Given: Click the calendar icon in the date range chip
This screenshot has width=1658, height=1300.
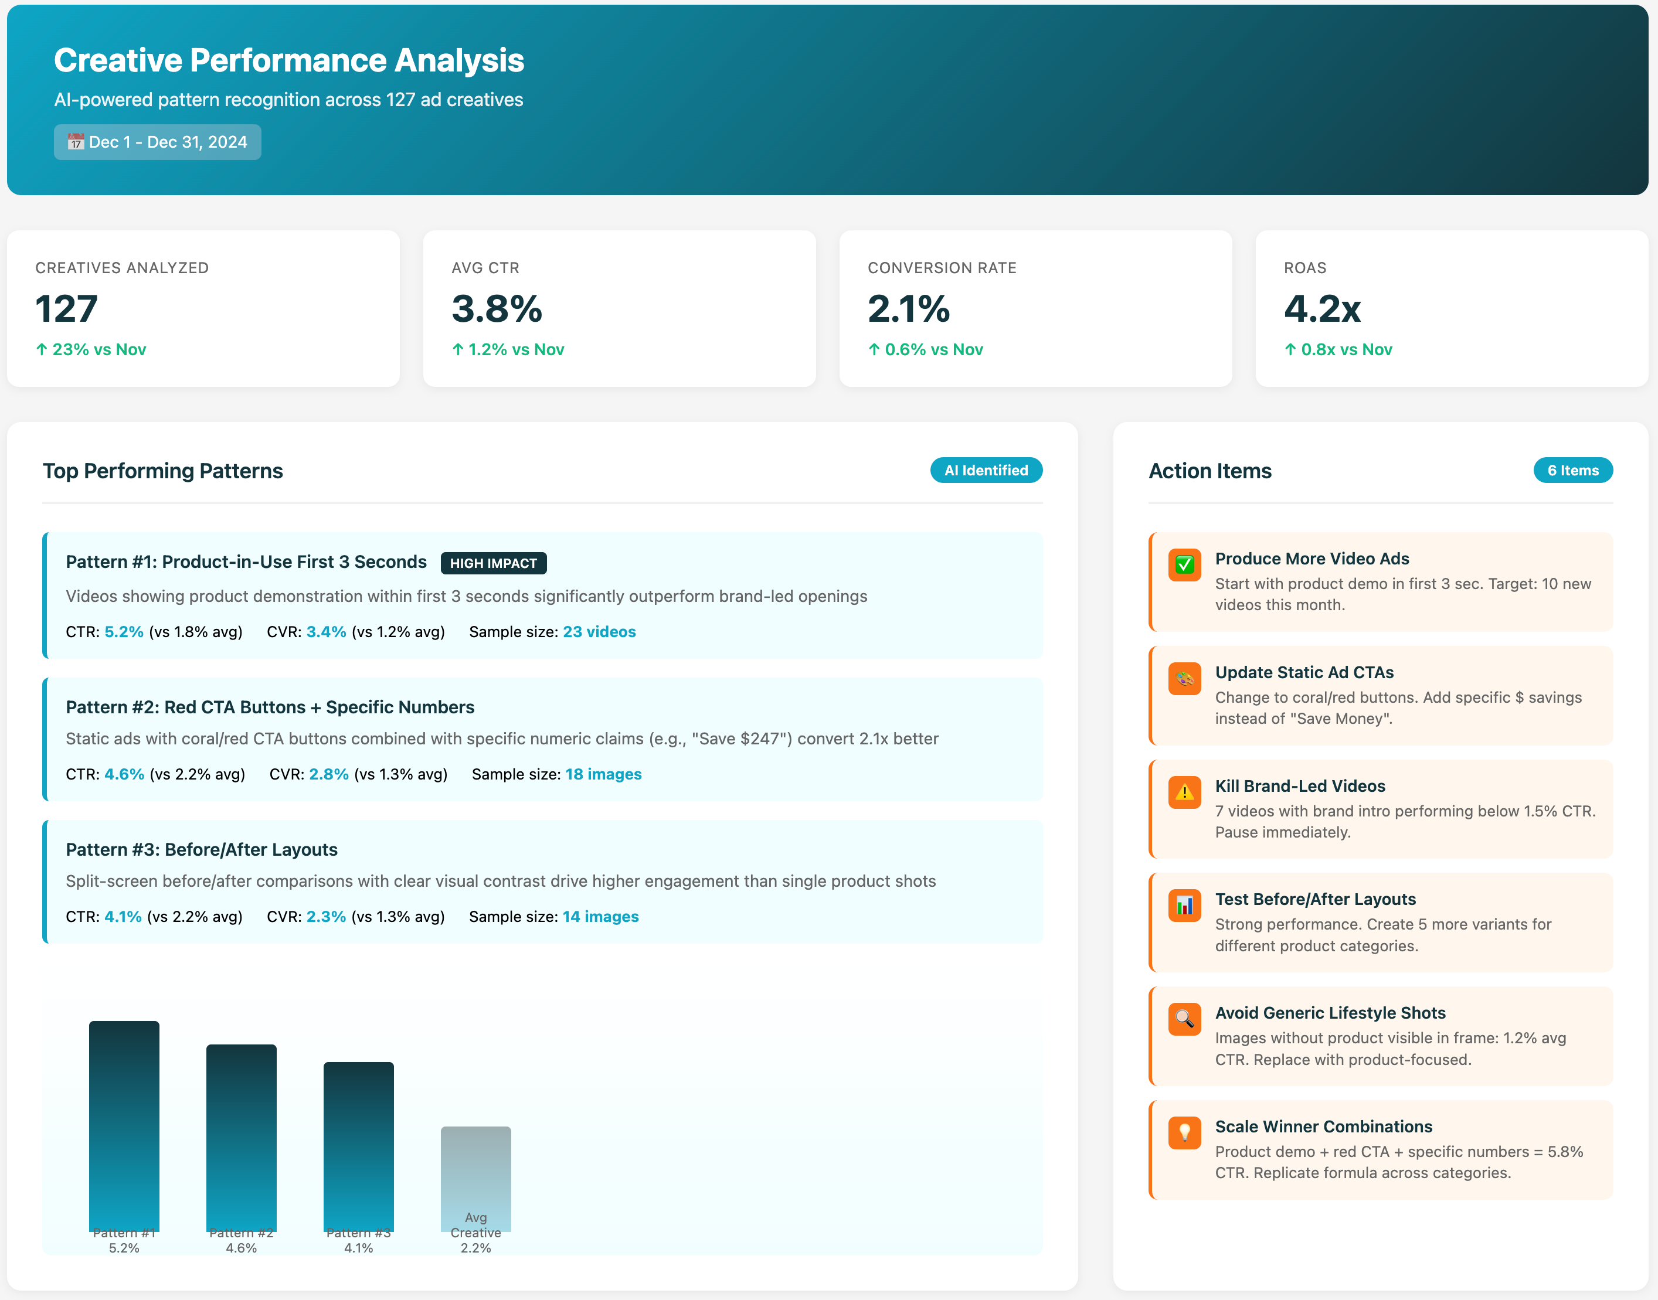Looking at the screenshot, I should tap(76, 142).
